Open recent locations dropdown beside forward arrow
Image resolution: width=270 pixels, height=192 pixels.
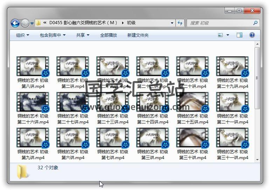(x=32, y=23)
